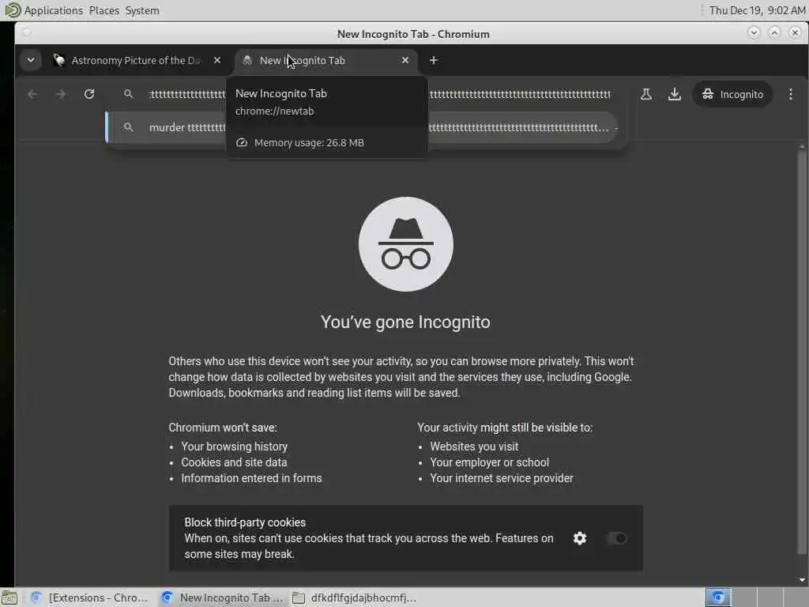
Task: Click search icon beside murder suggestion
Action: pyautogui.click(x=128, y=127)
